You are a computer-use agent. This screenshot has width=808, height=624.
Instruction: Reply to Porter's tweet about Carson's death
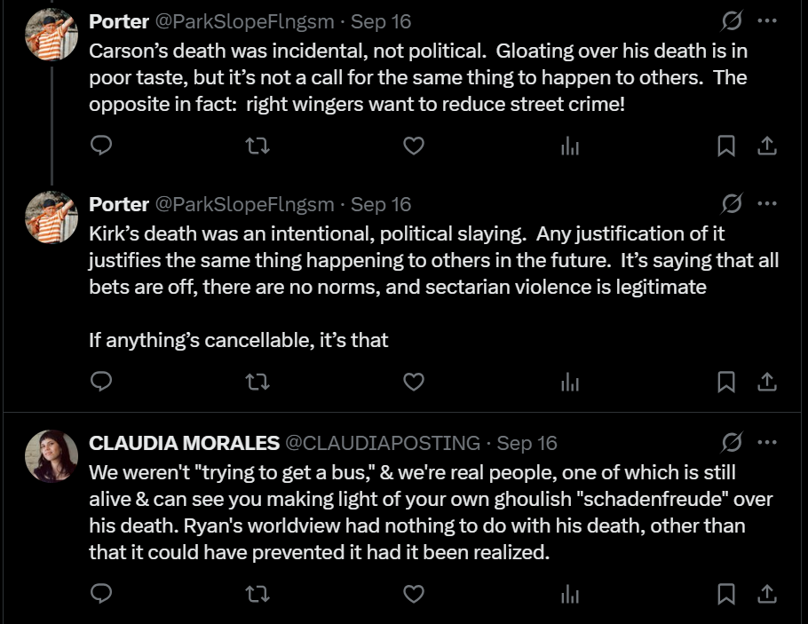click(x=101, y=145)
